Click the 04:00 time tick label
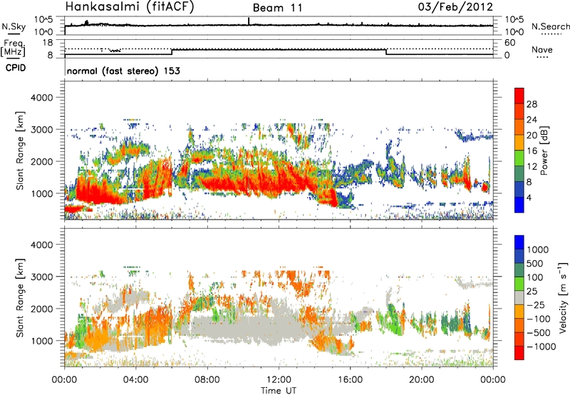This screenshot has height=395, width=570. 136,380
